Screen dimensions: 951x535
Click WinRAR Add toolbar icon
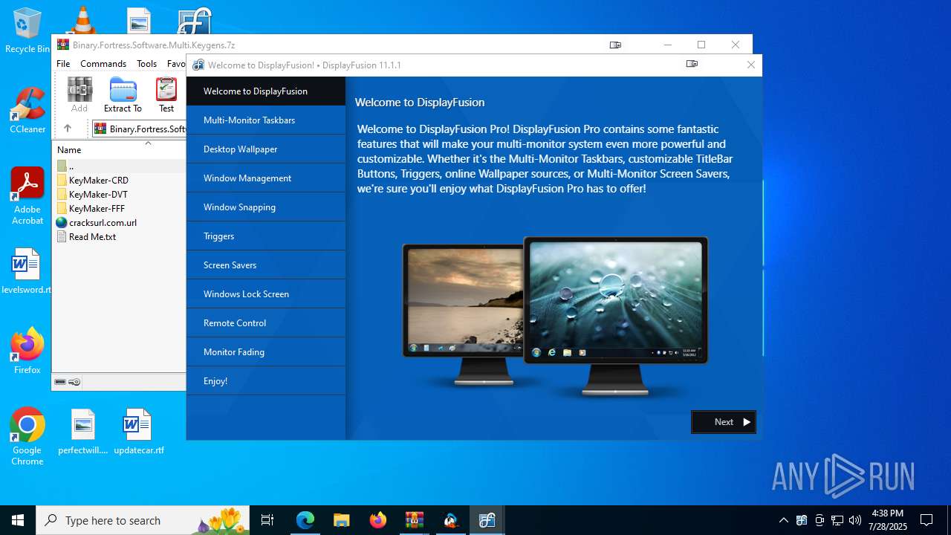[79, 95]
